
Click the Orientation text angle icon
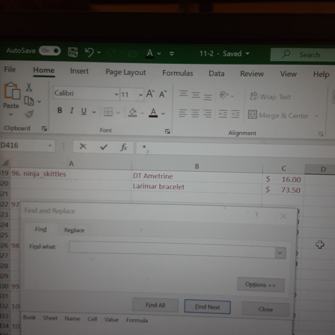click(223, 95)
